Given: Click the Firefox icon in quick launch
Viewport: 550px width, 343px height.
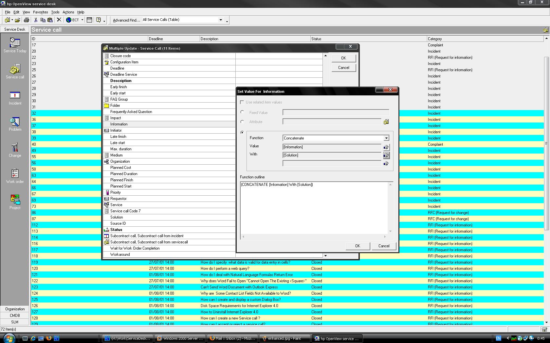Looking at the screenshot, I should click(x=49, y=338).
